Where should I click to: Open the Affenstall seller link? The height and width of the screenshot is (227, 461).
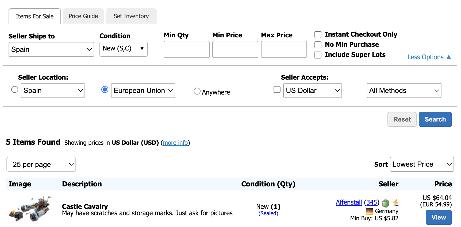click(x=349, y=202)
